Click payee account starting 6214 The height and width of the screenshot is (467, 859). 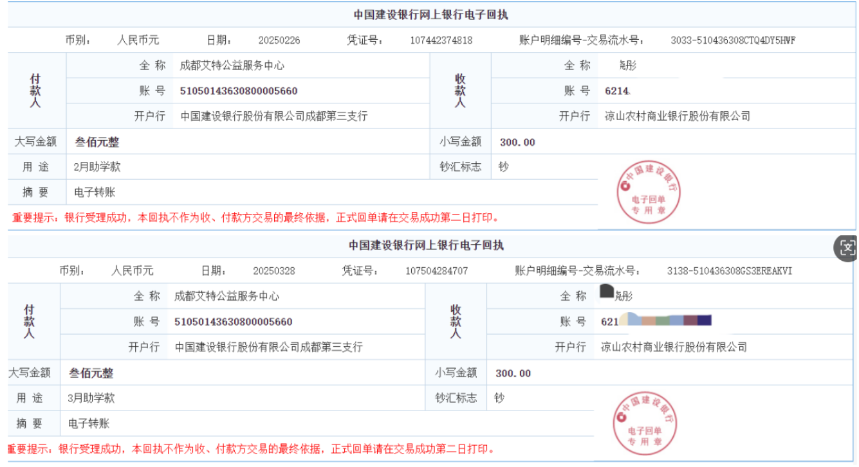618,91
